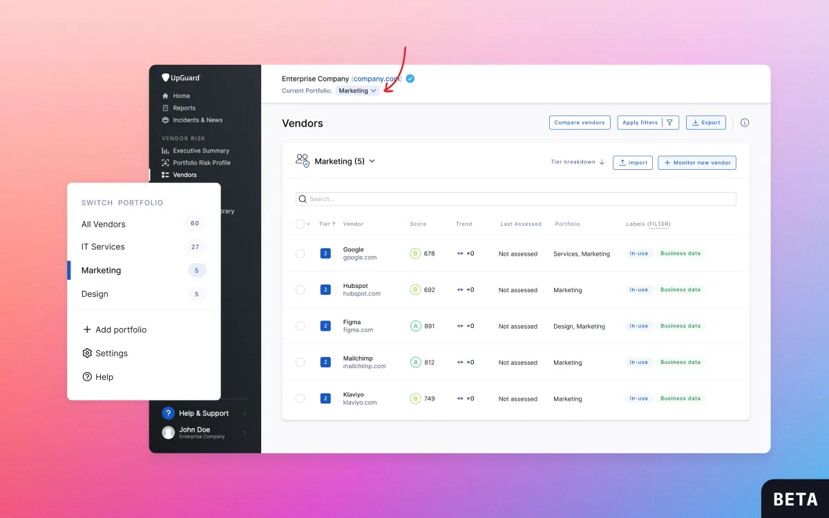
Task: Click the filter funnel icon
Action: pyautogui.click(x=669, y=123)
